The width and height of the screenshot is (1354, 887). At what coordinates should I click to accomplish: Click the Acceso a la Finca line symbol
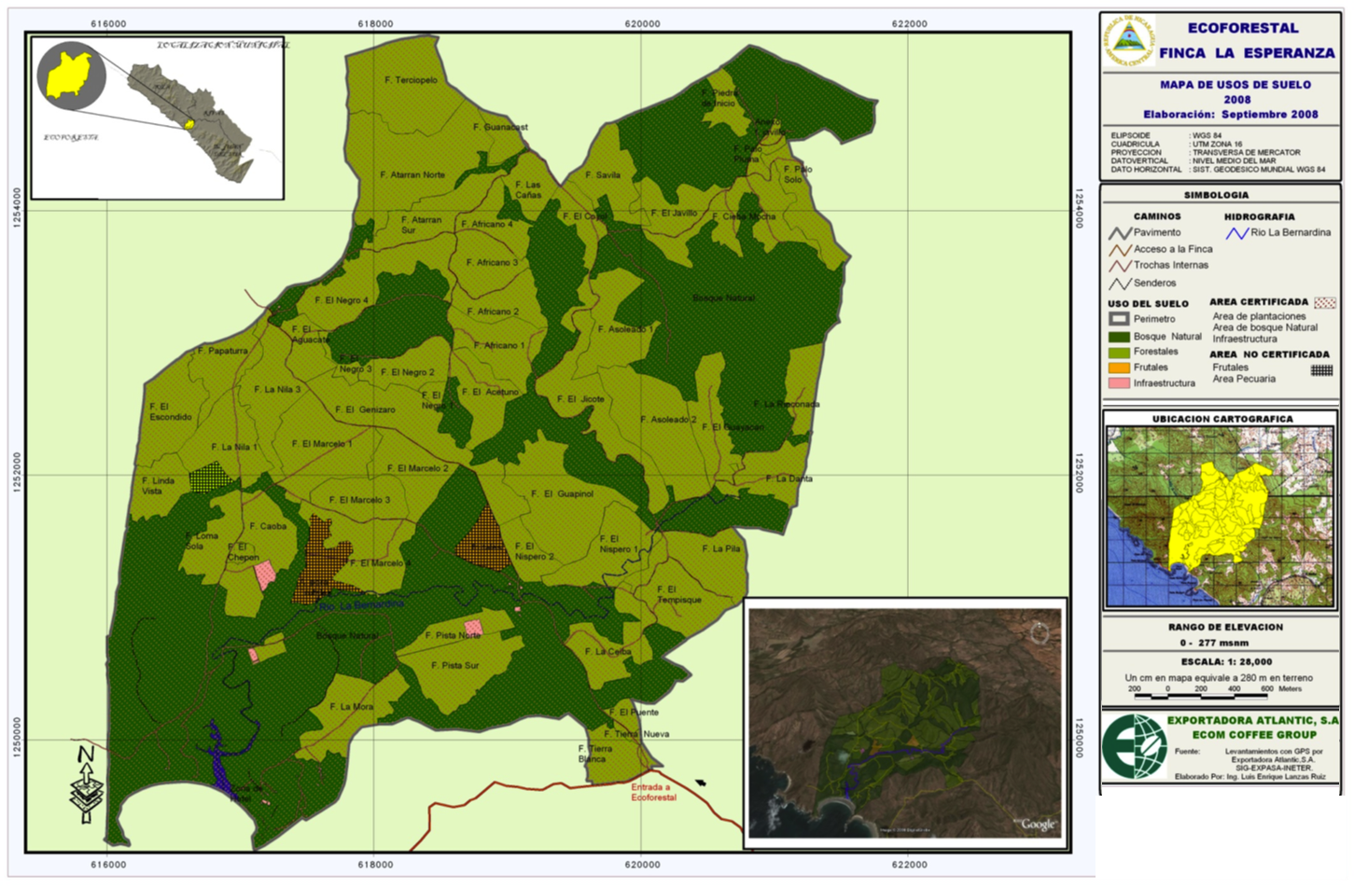1120,250
